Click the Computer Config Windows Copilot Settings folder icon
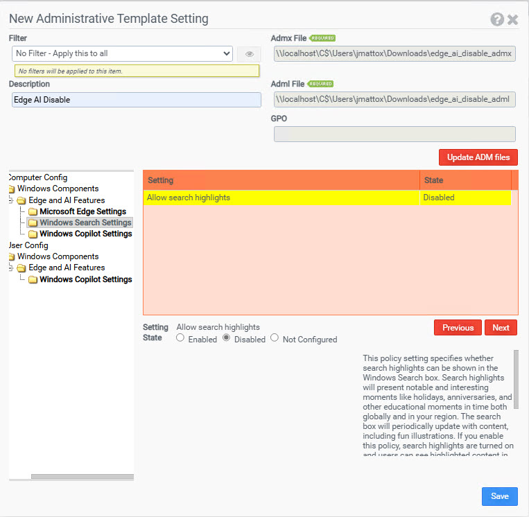 (33, 234)
